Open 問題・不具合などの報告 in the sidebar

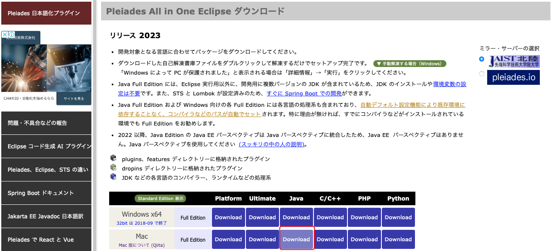(46, 123)
